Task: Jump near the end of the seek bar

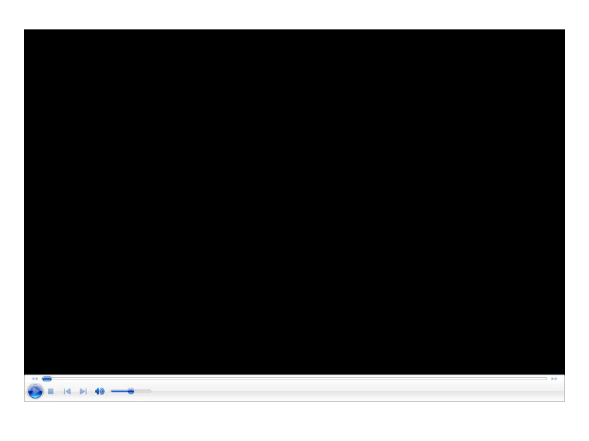Action: pos(541,379)
